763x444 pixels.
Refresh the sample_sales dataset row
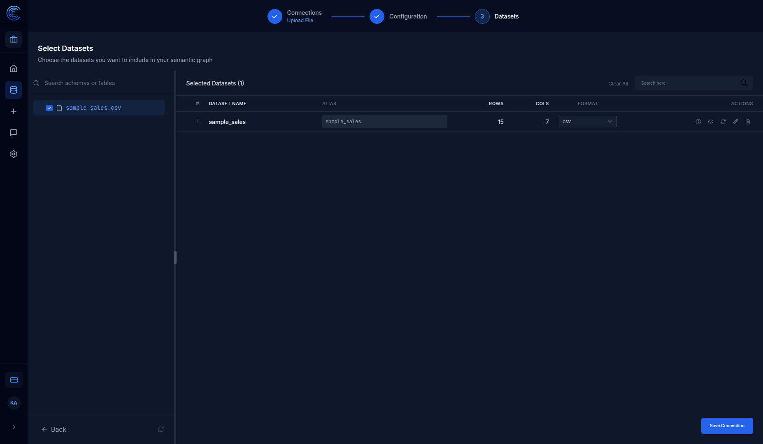pyautogui.click(x=723, y=122)
